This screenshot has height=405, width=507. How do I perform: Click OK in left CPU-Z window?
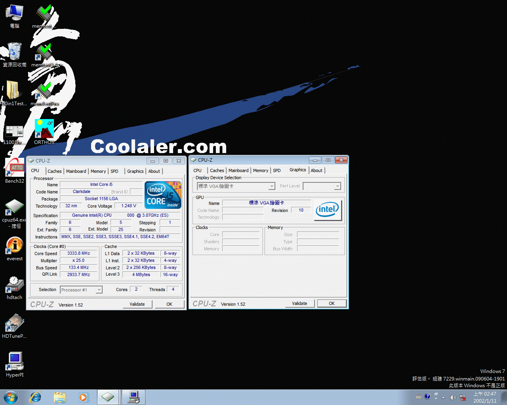click(x=170, y=304)
